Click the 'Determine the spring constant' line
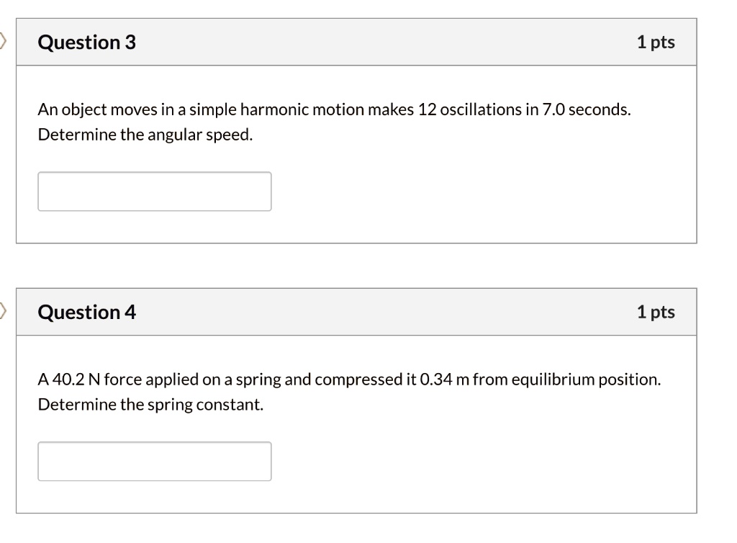 [x=150, y=405]
